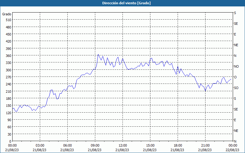
Task: Select the 22/08/23 date label
Action: tap(233, 150)
